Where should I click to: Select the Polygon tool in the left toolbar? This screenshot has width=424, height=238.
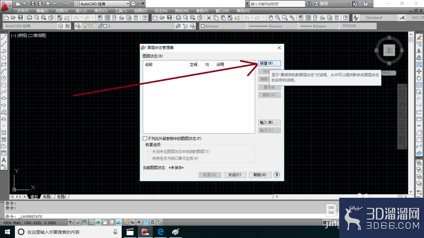coord(4,58)
